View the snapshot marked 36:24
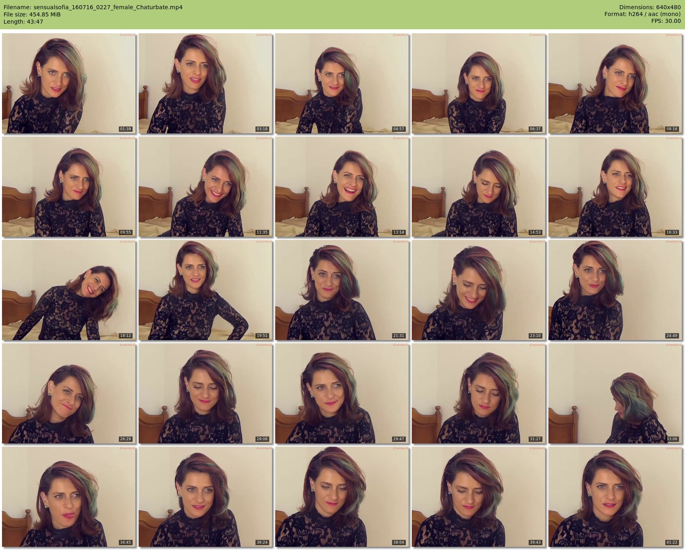 [x=205, y=497]
